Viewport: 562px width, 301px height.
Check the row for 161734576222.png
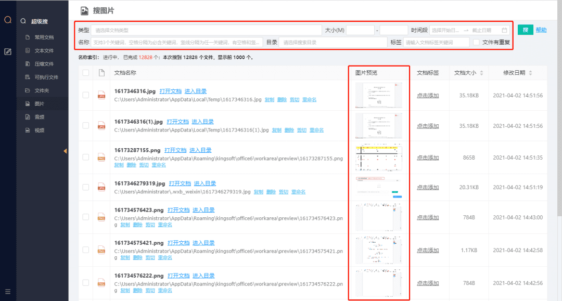[86, 283]
